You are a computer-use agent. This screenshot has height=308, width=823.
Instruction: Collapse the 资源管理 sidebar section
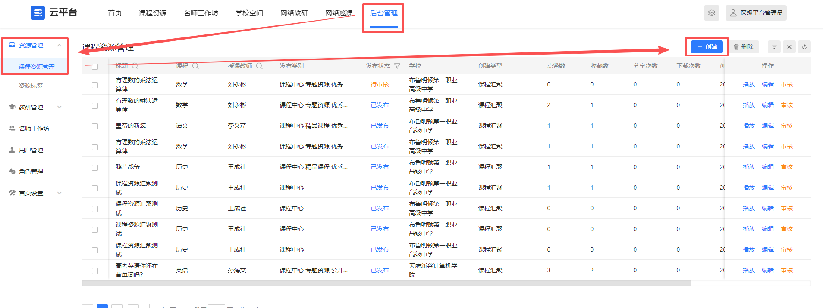[x=60, y=45]
